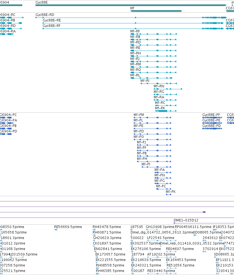Viewport: 234px width, 275px height.
Task: Select transcript Mf-RL
Action: click(135, 75)
